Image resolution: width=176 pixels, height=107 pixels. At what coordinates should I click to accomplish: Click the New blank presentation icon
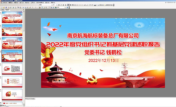[x=1, y=7]
